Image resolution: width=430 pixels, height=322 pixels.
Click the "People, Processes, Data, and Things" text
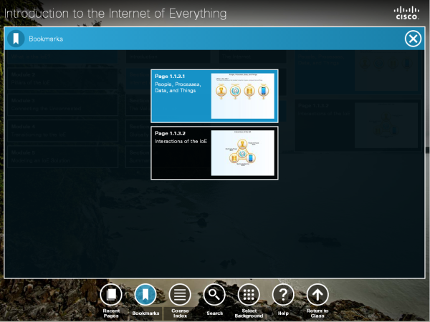click(x=178, y=88)
